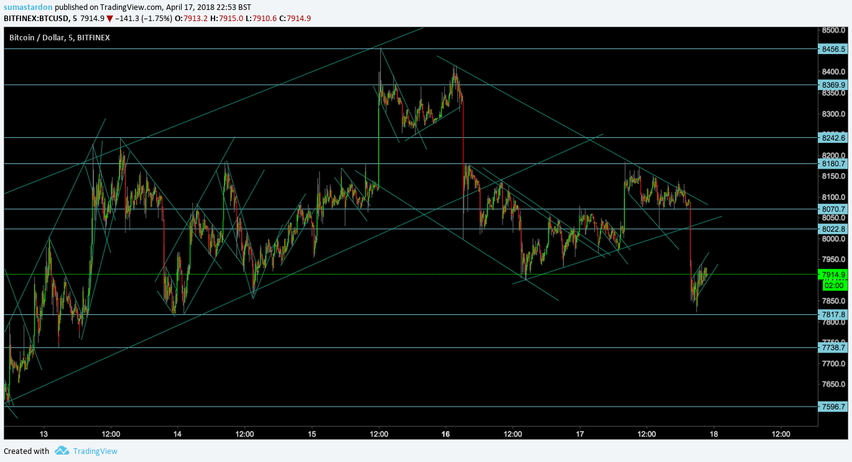Click the 'Created with' footer text

(x=26, y=451)
